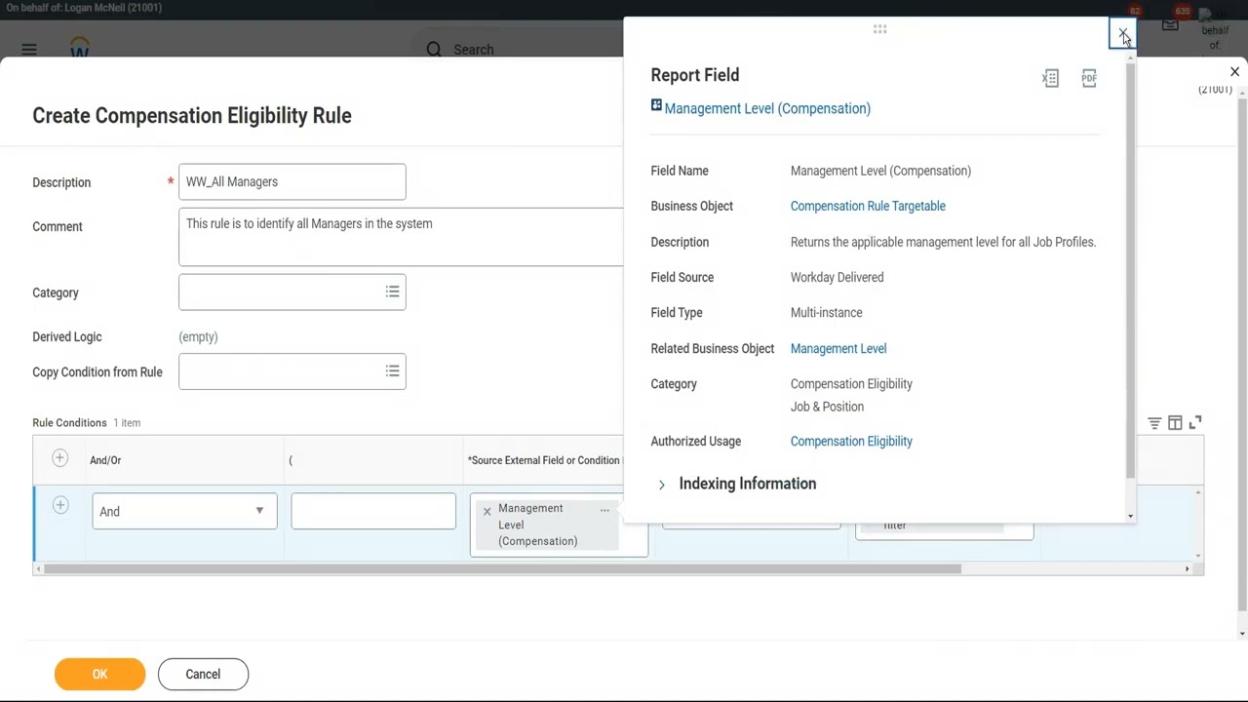Open the inbox icon in header

click(1170, 25)
